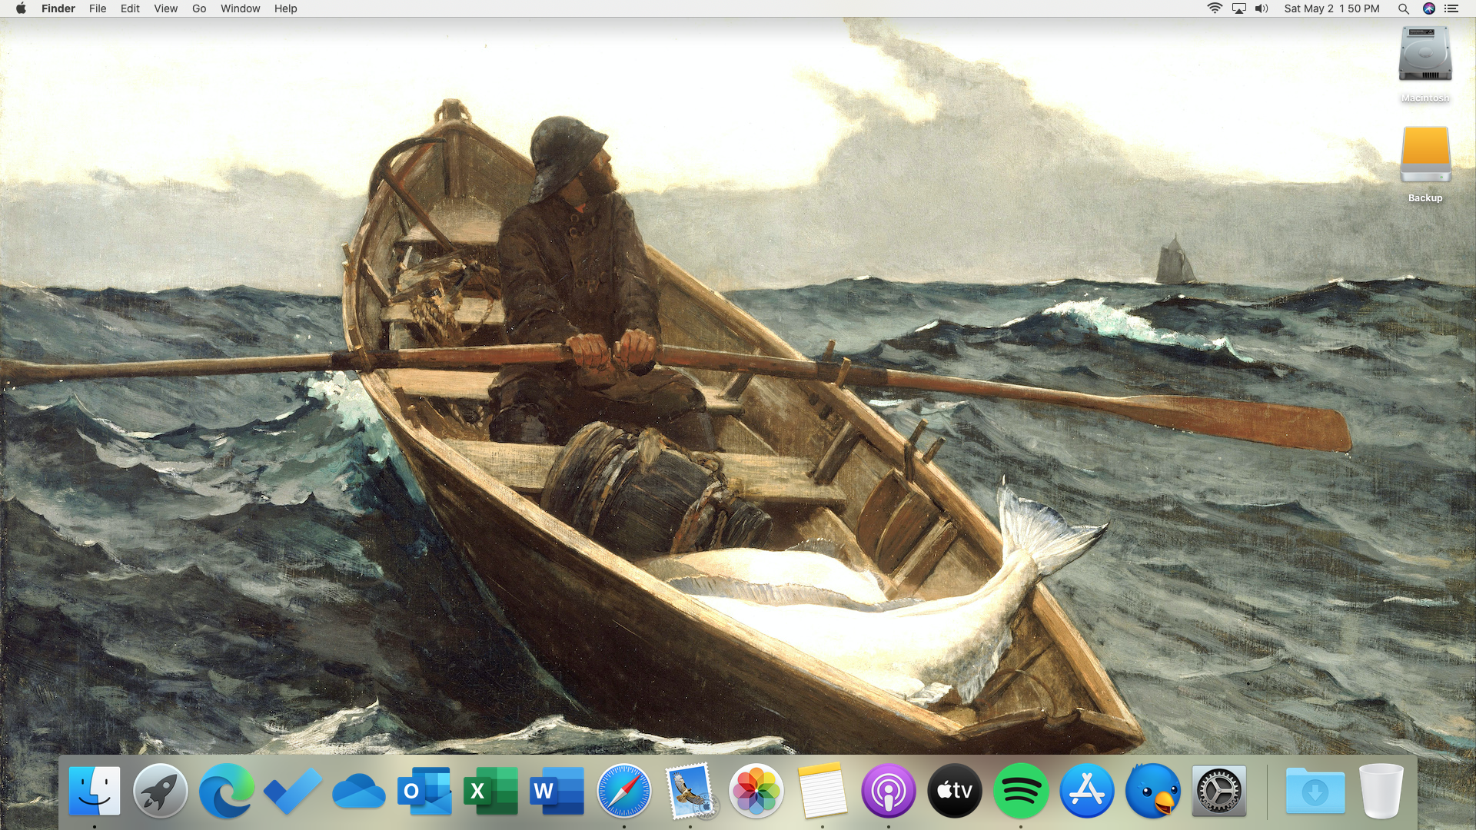Open the File menu

point(98,8)
